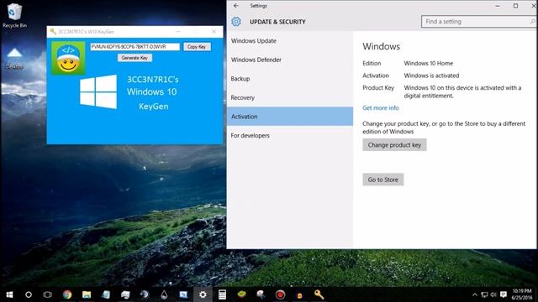Click the water drop taskbar icon
Viewport: 538px width, 302px height.
pos(164,294)
